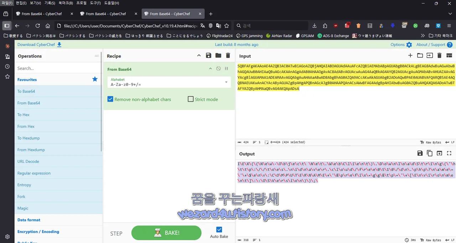Open file as input icon
The height and width of the screenshot is (243, 456).
click(x=430, y=56)
